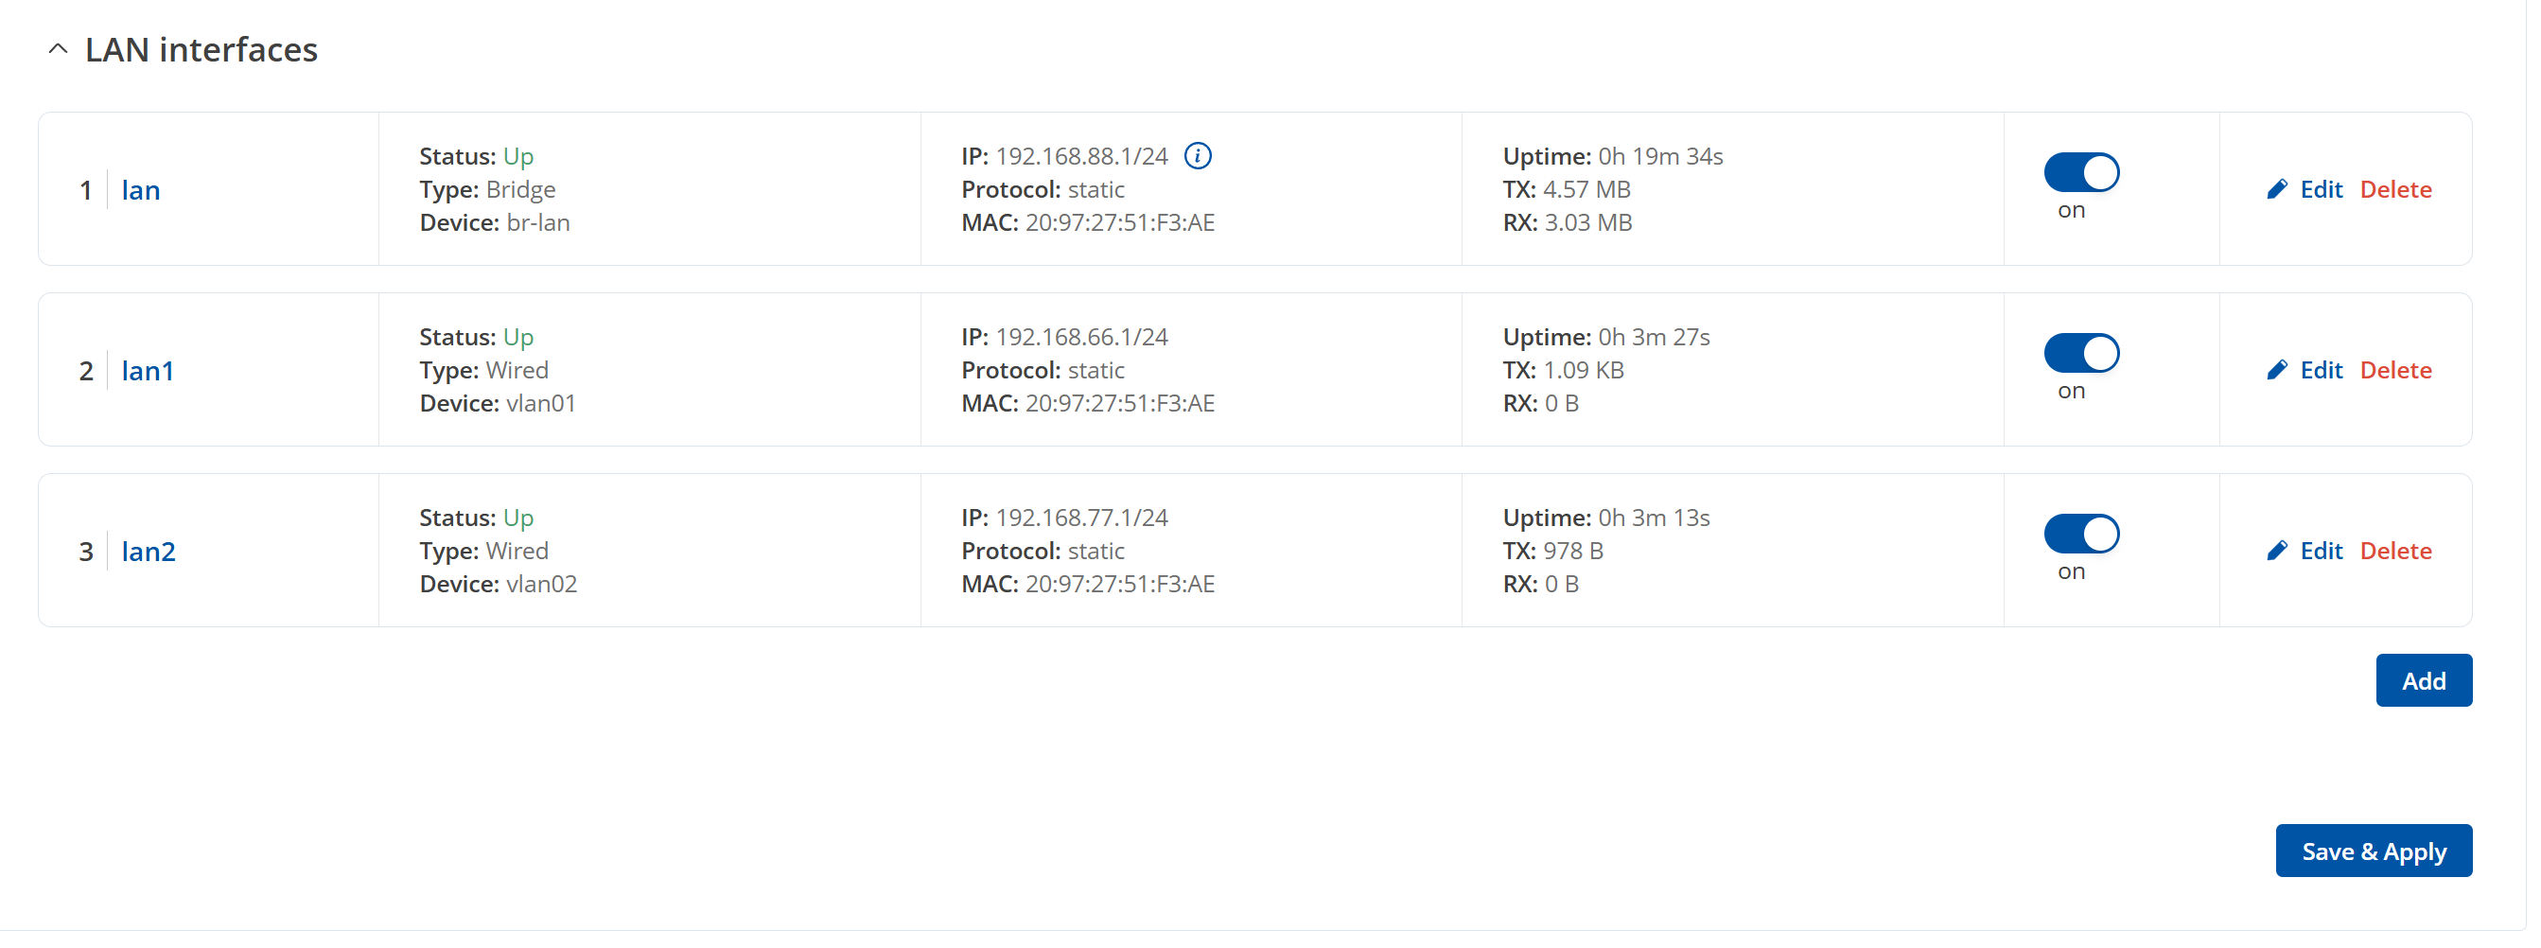This screenshot has width=2541, height=948.
Task: Edit the lan1 wired interface
Action: [2321, 370]
